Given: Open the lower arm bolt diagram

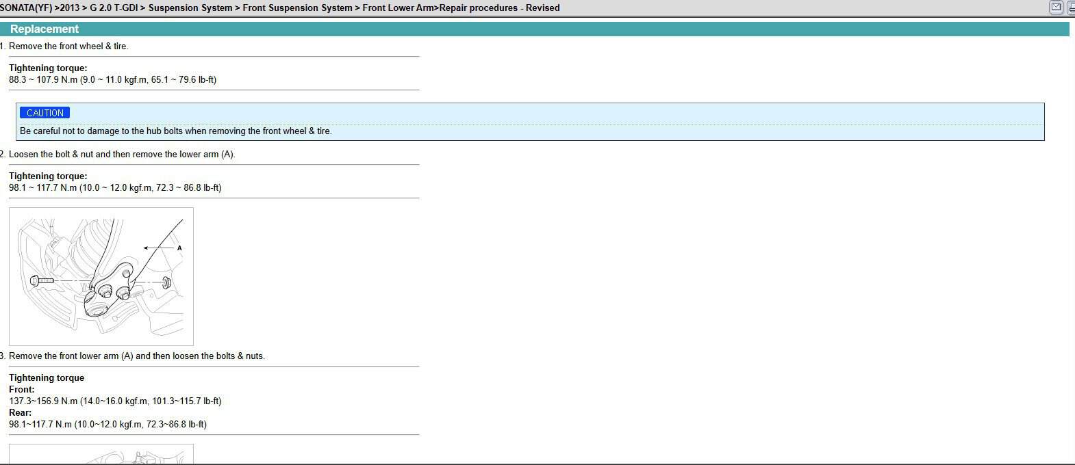Looking at the screenshot, I should pyautogui.click(x=101, y=276).
